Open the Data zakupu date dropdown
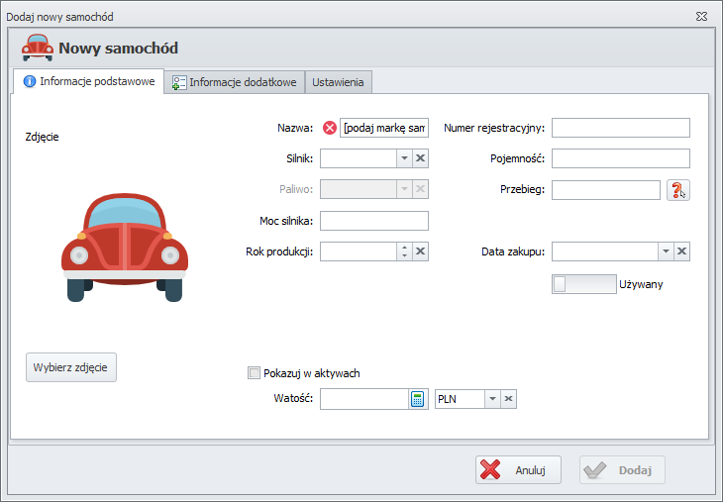The width and height of the screenshot is (723, 502). 666,251
